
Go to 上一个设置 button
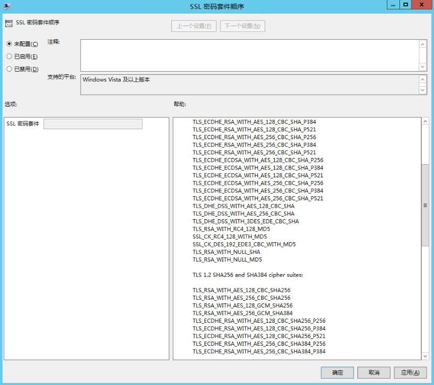tap(193, 26)
